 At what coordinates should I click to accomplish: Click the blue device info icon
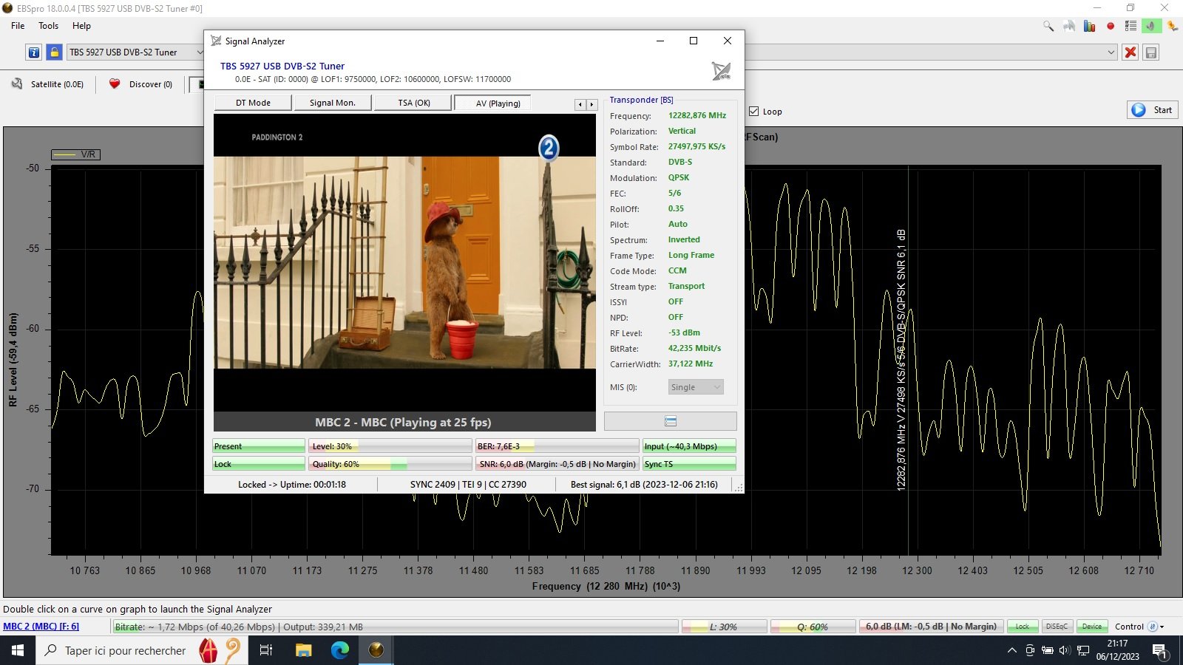(34, 52)
